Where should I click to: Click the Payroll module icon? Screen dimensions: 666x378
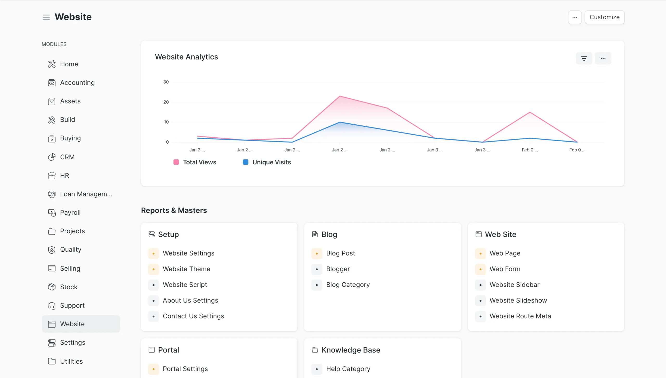[x=52, y=213]
